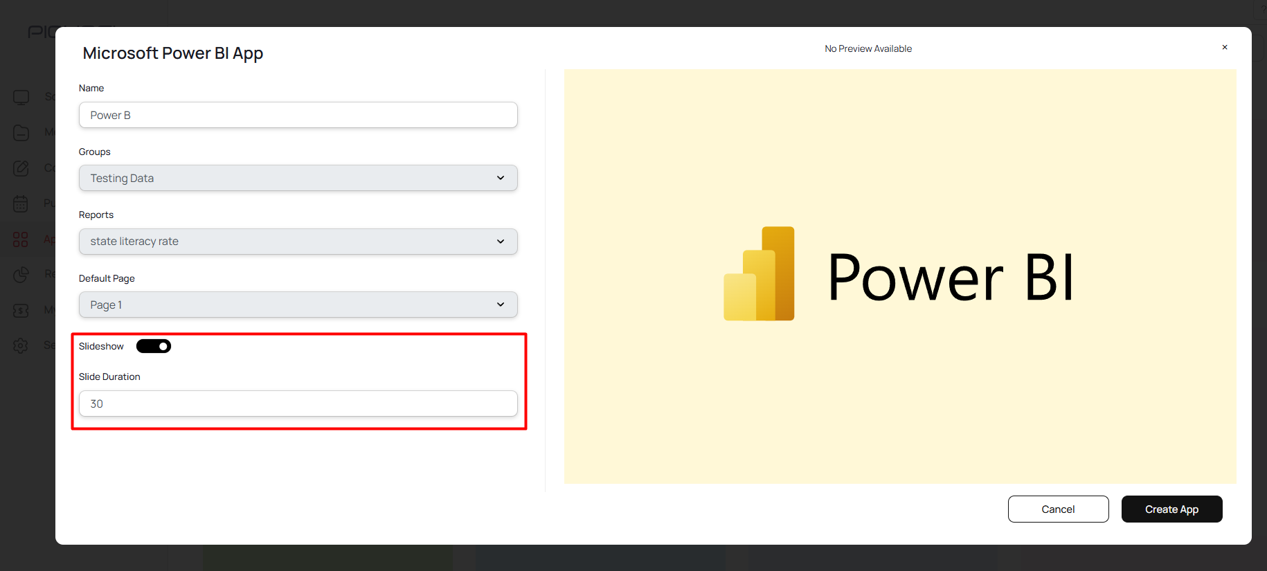Click the red apps grid icon in sidebar
This screenshot has height=571, width=1267.
[x=21, y=239]
